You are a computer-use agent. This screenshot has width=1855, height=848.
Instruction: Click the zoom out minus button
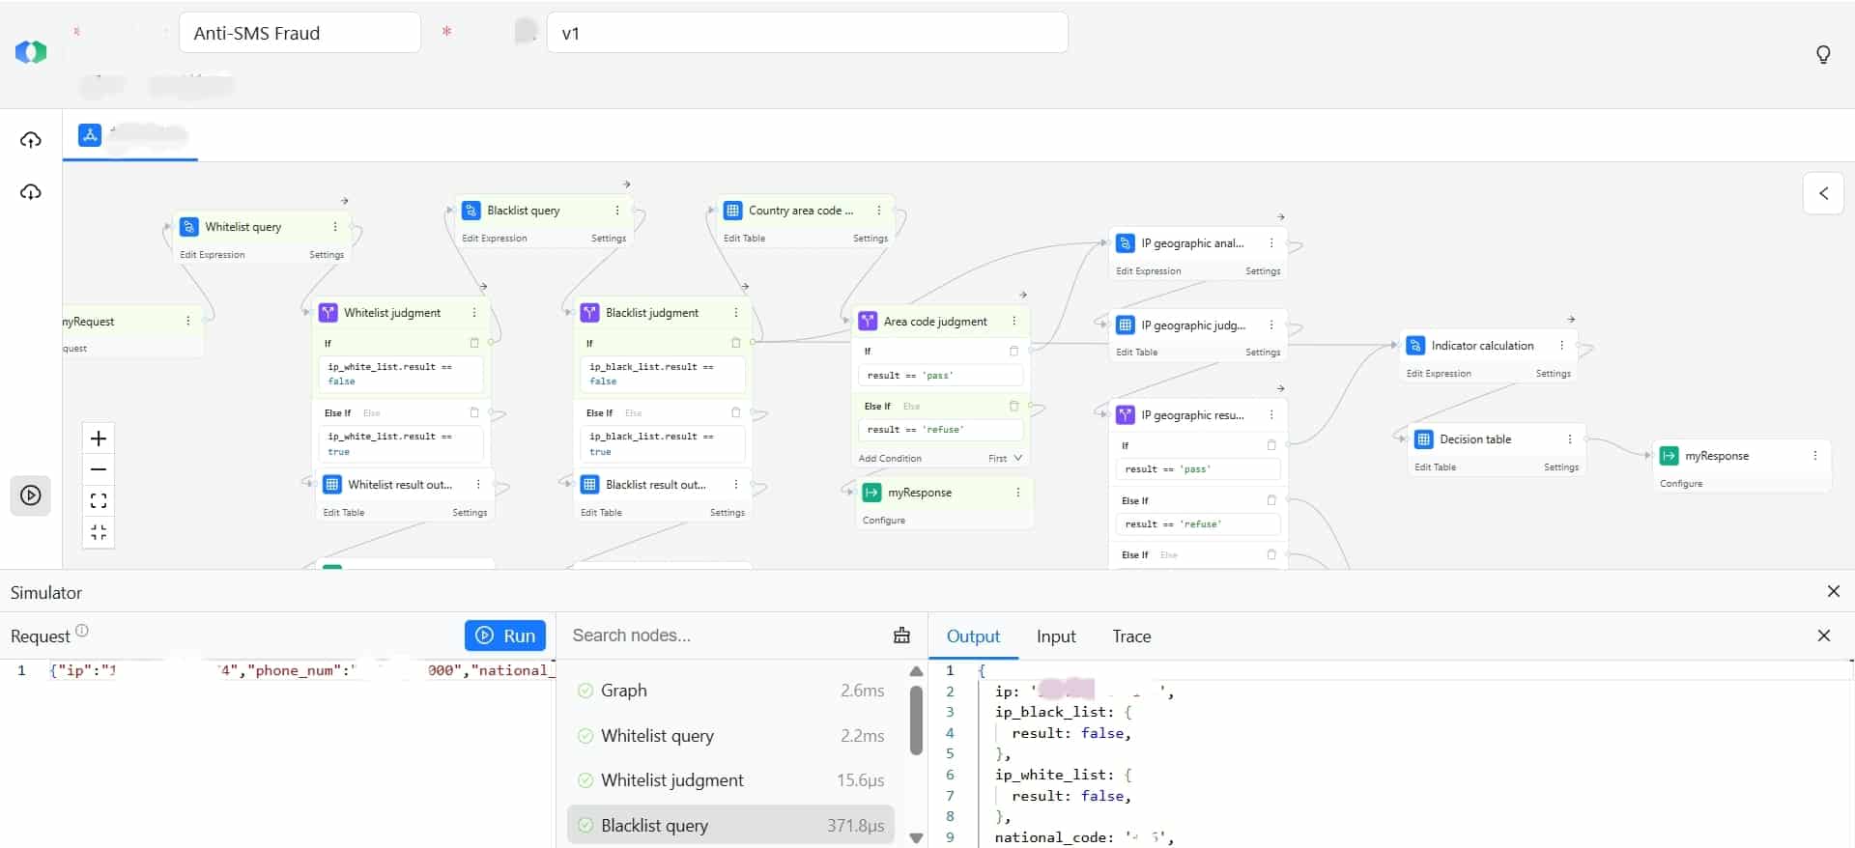(x=99, y=470)
